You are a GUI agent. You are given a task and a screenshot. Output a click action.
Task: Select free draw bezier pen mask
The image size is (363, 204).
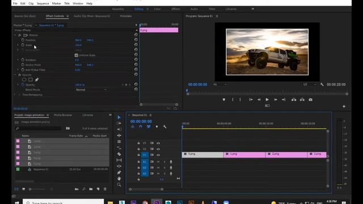coord(37,79)
